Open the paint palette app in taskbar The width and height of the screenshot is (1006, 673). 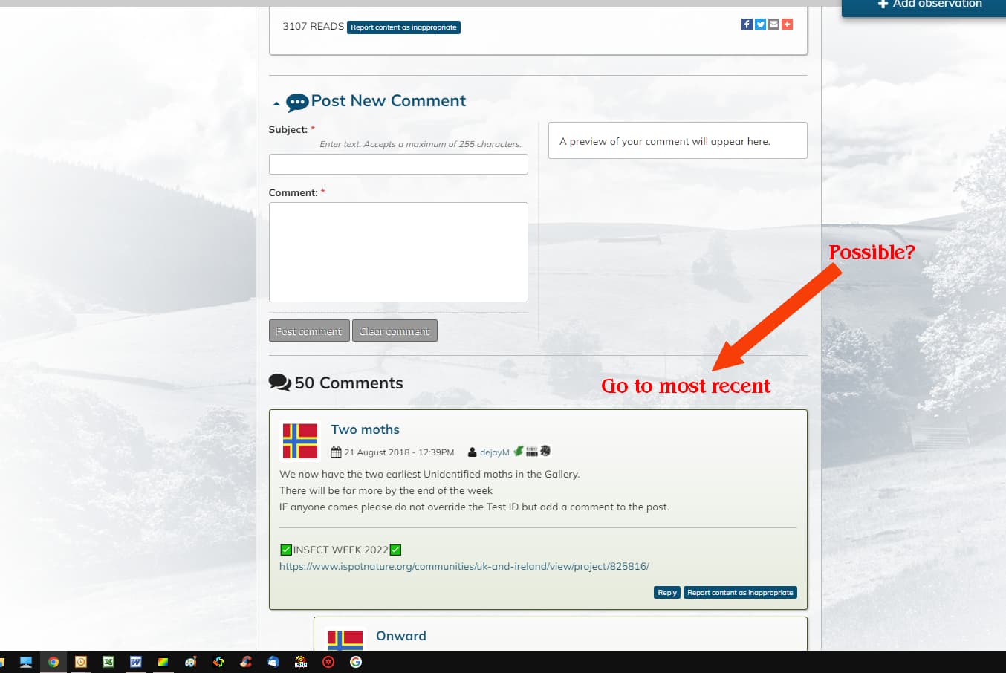[x=191, y=662]
